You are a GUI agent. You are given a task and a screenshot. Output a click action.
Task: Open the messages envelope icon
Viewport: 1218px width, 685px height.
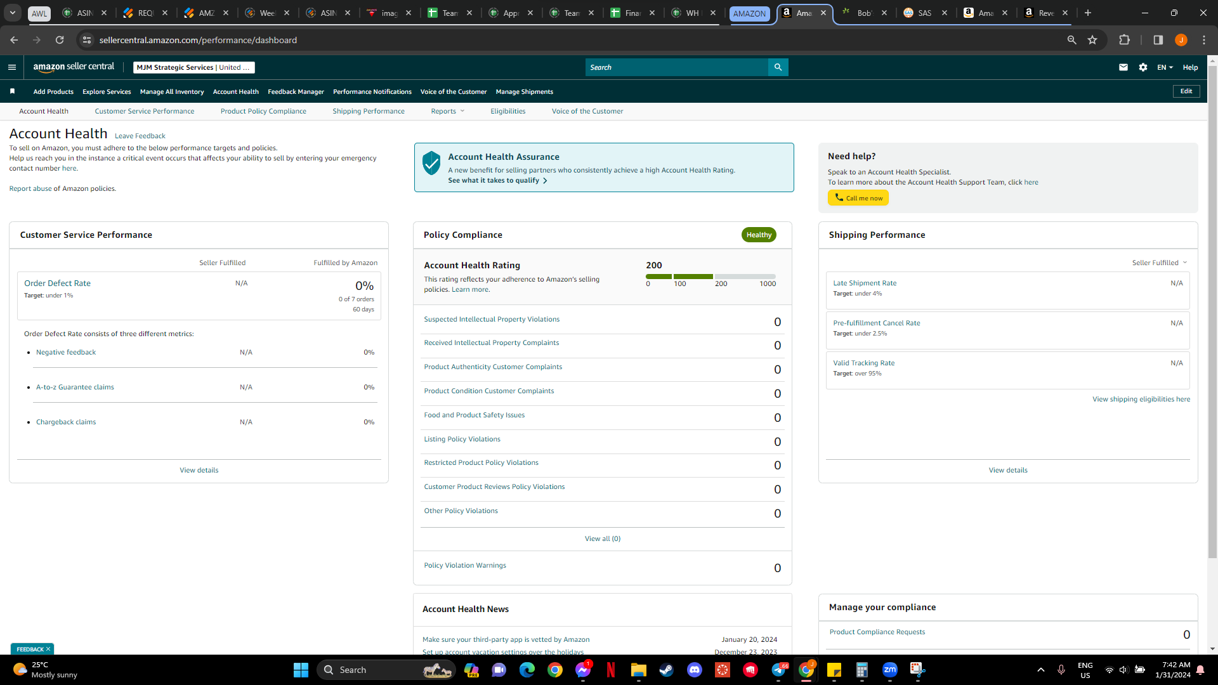pyautogui.click(x=1123, y=67)
